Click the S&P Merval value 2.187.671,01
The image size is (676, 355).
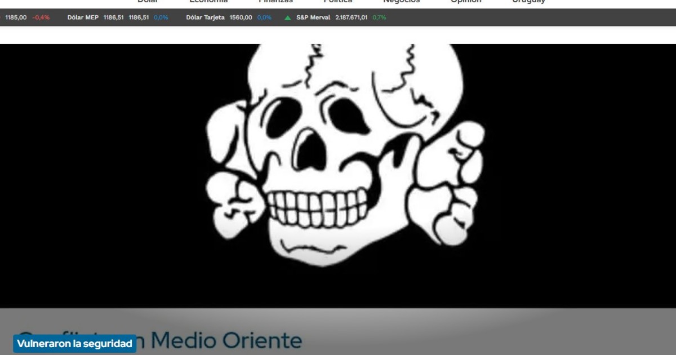point(351,17)
